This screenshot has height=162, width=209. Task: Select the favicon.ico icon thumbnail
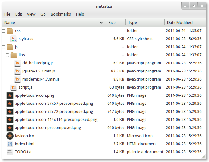click(10, 136)
